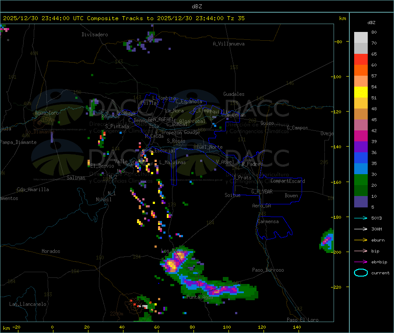Viewport: 394px width, 333px height.
Task: Select the yellow eburn arrow legend symbol
Action: [x=361, y=240]
